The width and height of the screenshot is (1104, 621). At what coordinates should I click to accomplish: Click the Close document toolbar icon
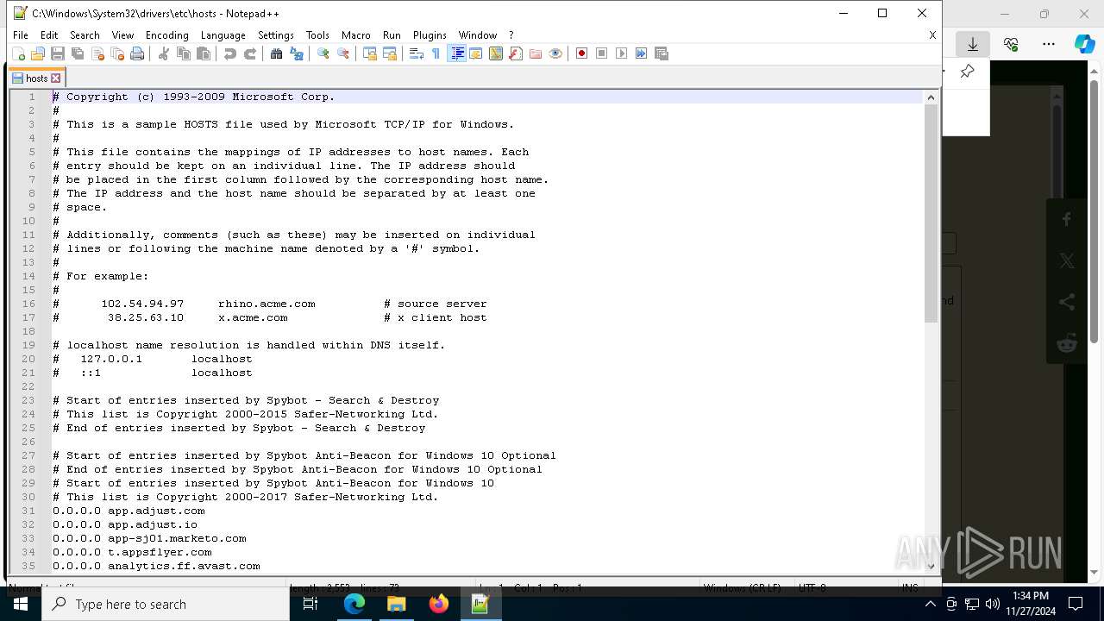coord(97,53)
